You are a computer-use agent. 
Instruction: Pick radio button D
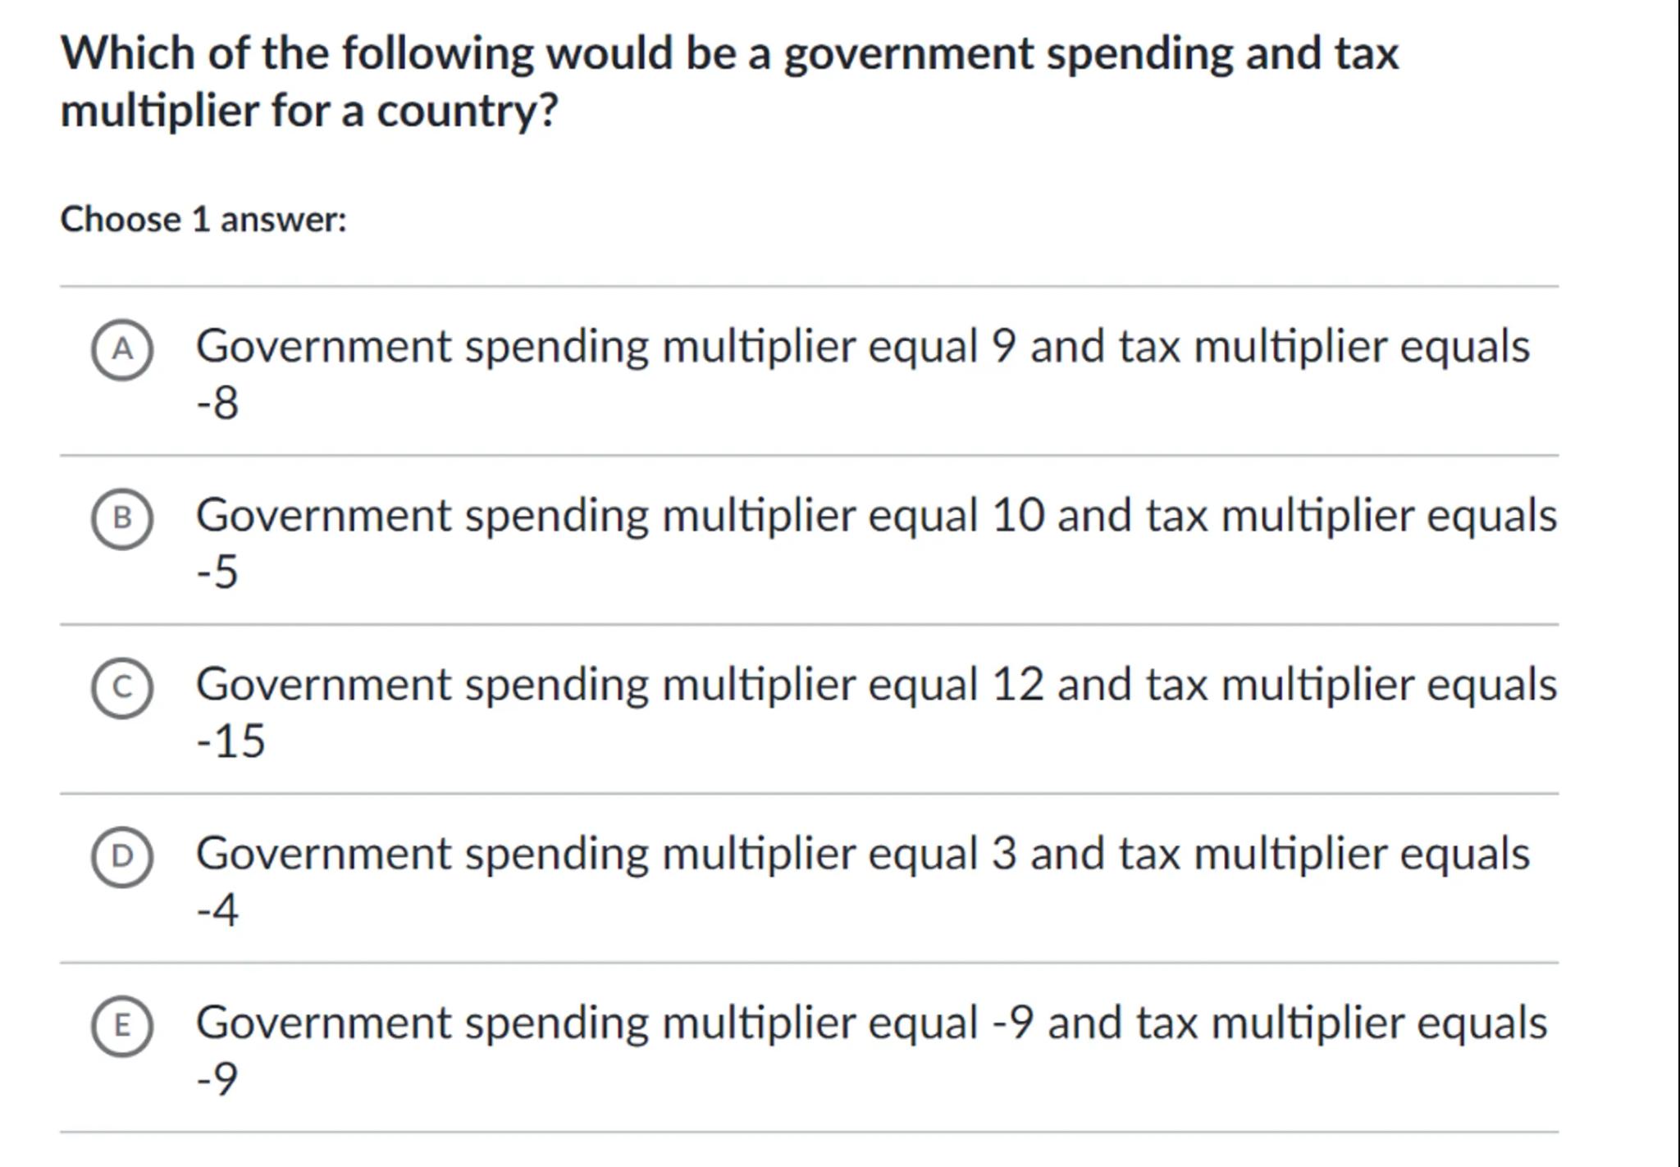[121, 857]
